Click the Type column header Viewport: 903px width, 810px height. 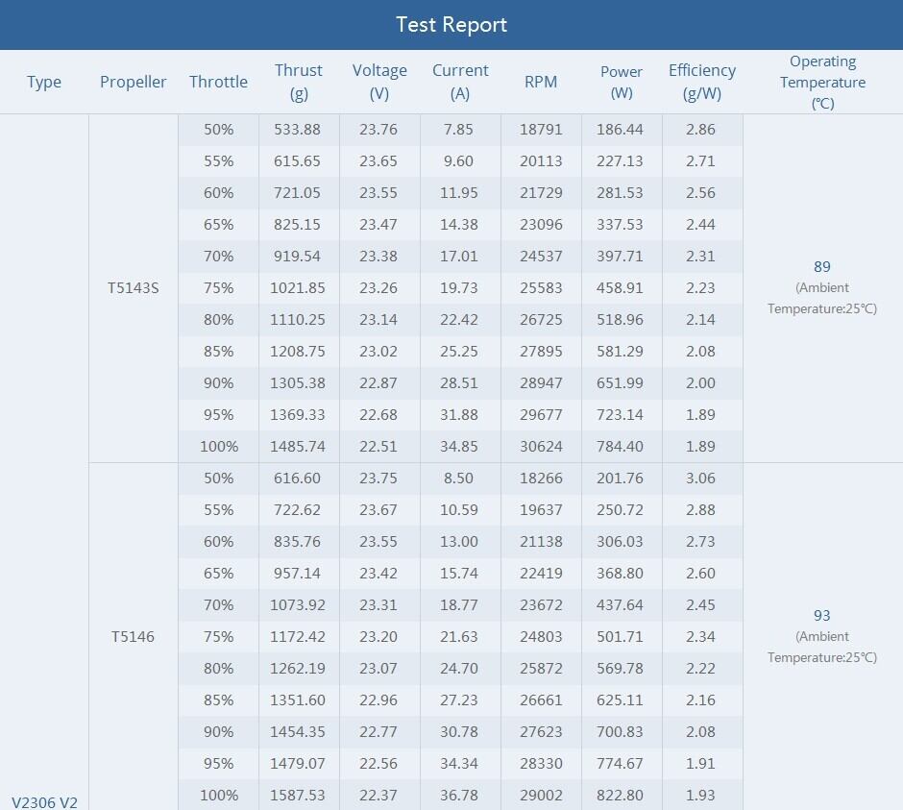click(x=44, y=82)
